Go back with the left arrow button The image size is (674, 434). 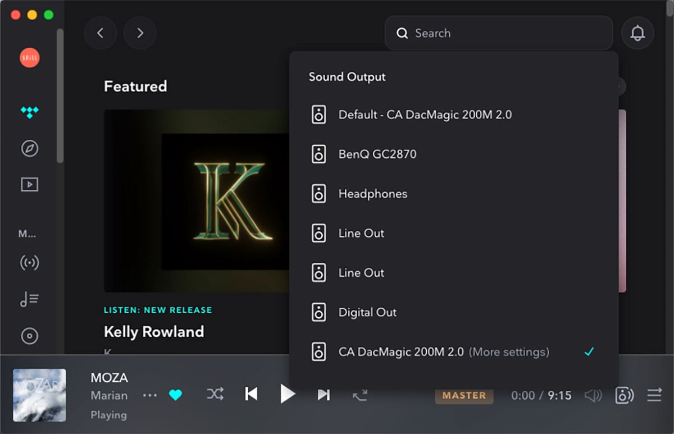(101, 33)
